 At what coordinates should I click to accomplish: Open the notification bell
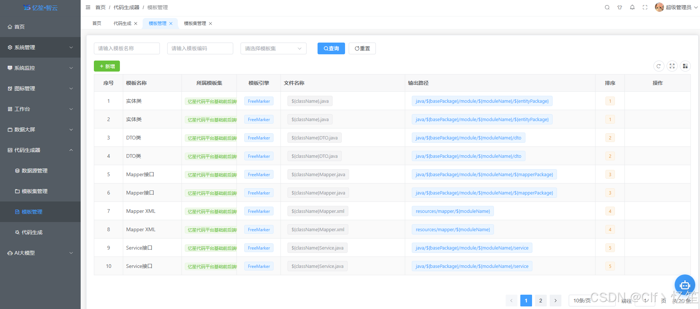(633, 7)
